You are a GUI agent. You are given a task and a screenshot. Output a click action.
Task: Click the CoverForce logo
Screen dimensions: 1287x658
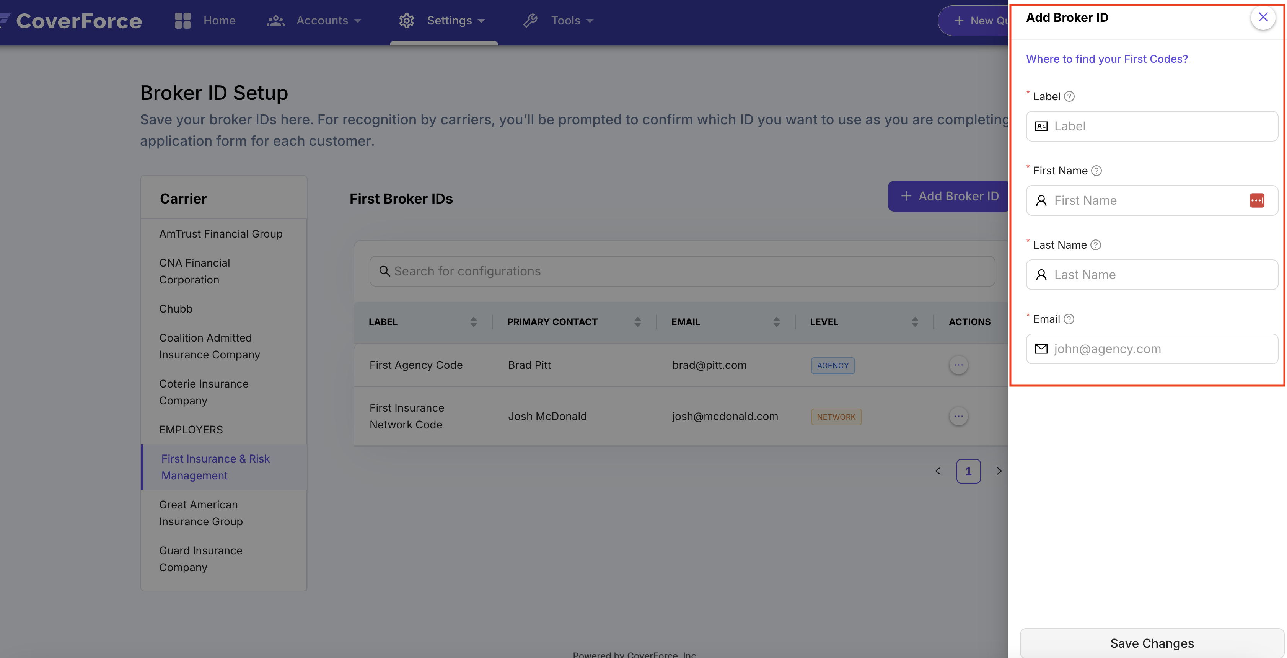click(71, 21)
